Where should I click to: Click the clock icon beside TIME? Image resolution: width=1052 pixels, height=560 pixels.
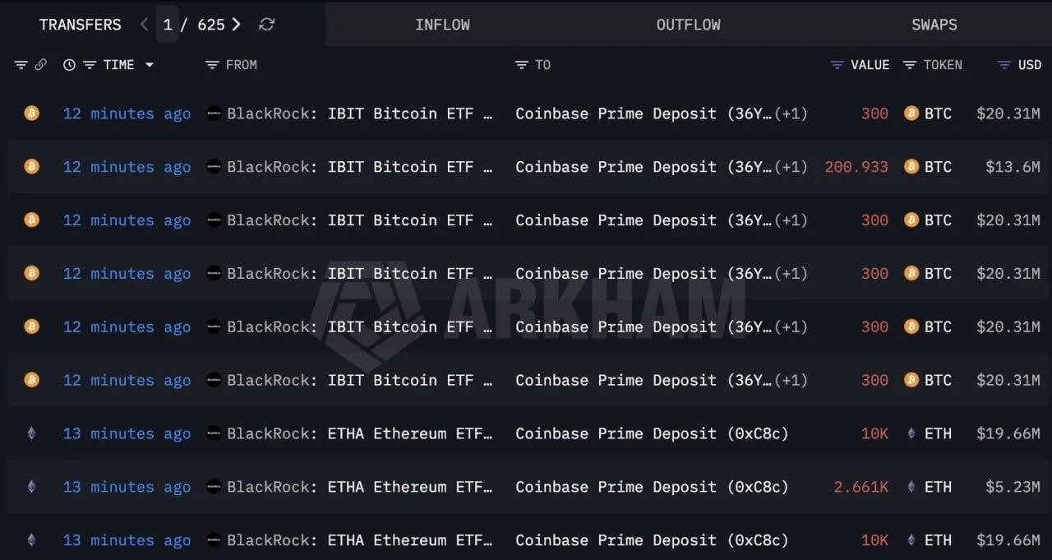point(69,65)
